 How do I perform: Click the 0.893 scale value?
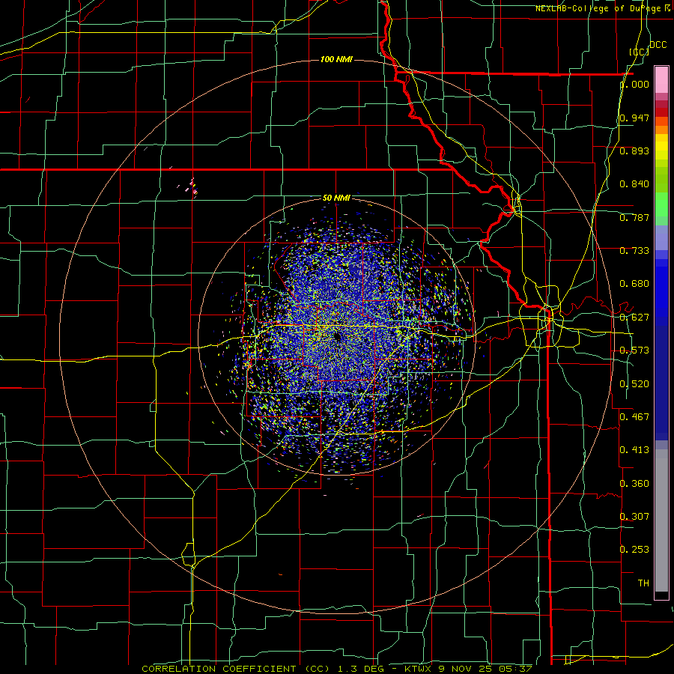pyautogui.click(x=634, y=151)
